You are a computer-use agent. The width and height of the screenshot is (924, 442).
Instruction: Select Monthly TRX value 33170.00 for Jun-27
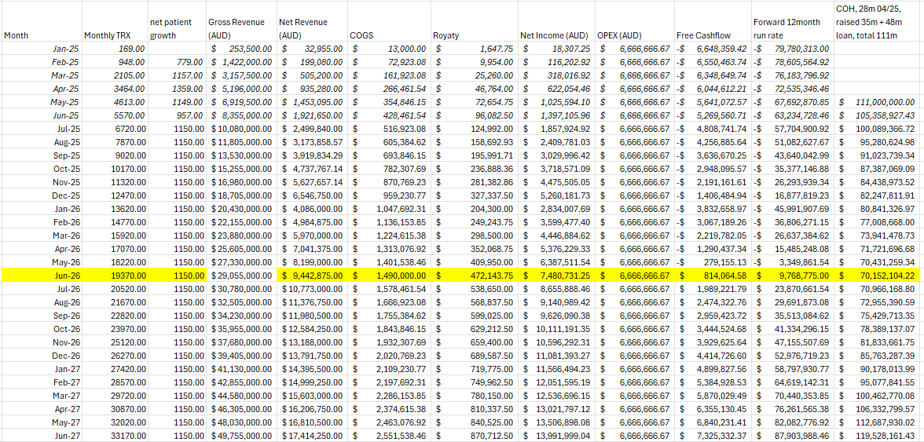coord(115,436)
